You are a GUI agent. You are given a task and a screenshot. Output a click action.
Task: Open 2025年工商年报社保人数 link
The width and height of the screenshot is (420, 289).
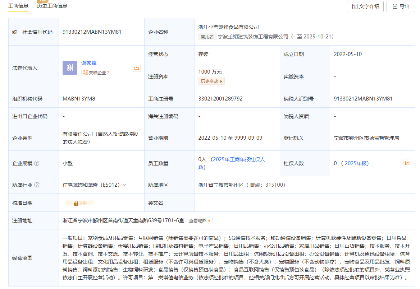[232, 163]
